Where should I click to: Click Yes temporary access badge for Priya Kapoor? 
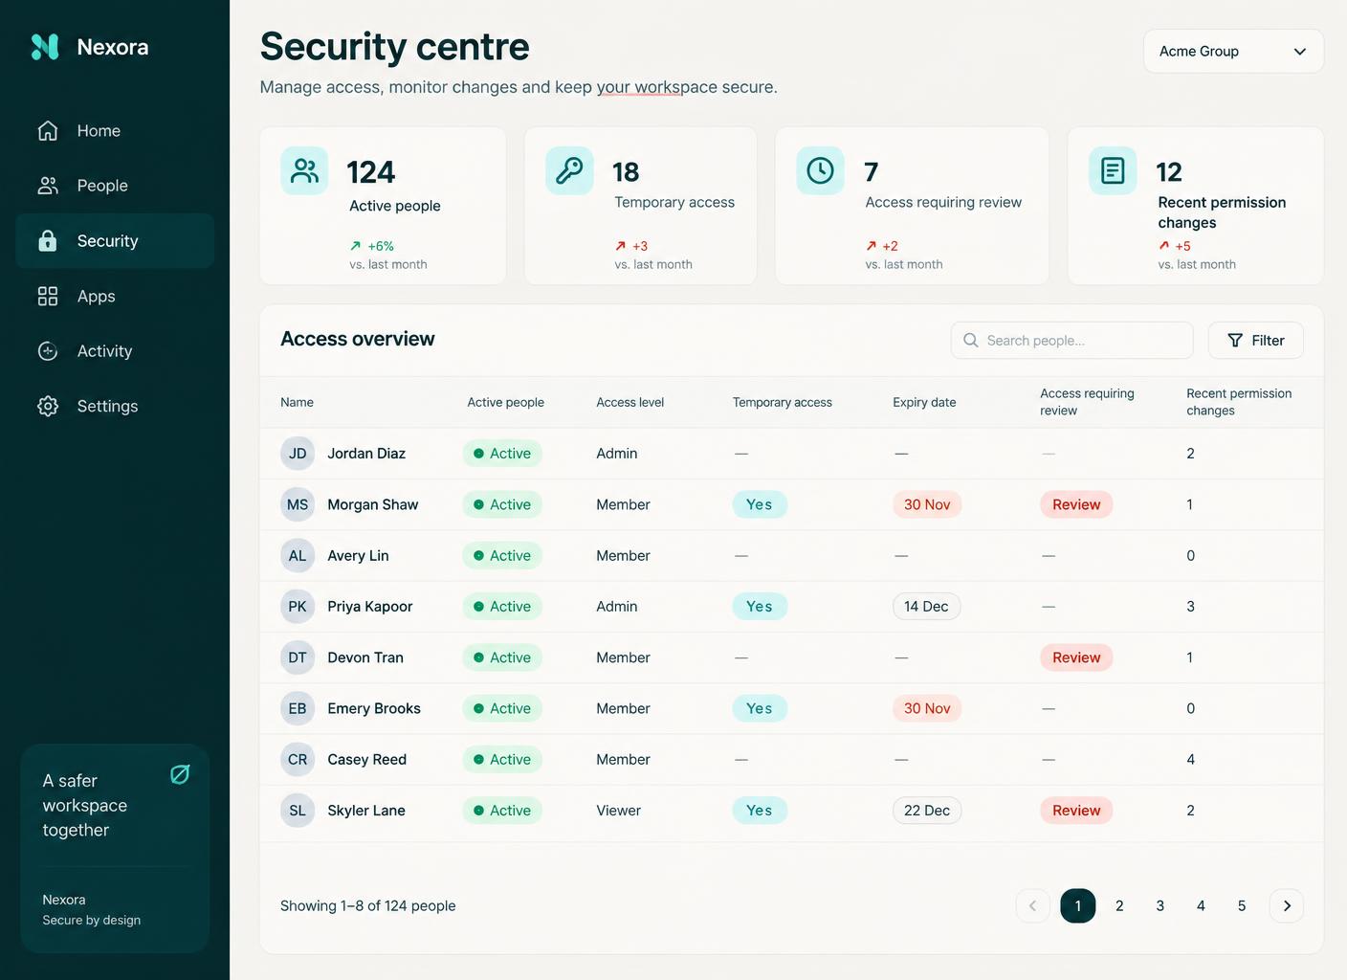pos(760,607)
